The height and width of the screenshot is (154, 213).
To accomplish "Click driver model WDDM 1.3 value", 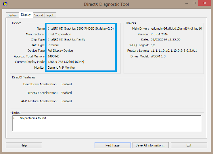I will [x=158, y=56].
